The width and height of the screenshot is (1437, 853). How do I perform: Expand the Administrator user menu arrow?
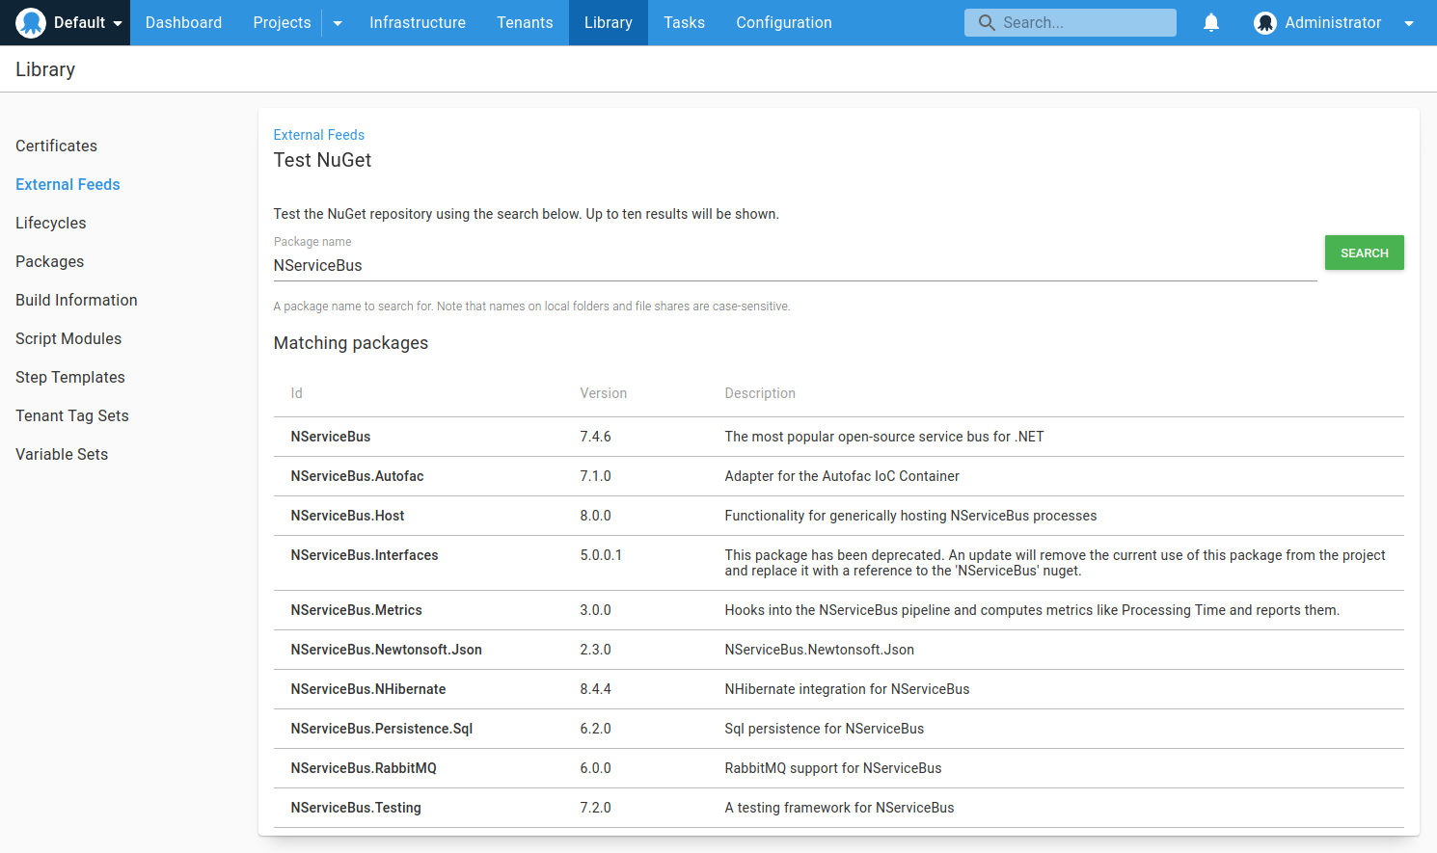1409,23
